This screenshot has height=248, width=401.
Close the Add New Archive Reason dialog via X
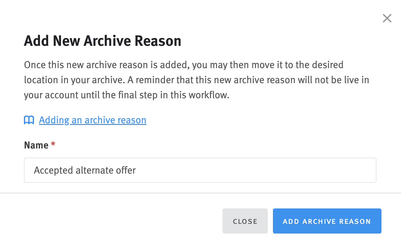(387, 18)
